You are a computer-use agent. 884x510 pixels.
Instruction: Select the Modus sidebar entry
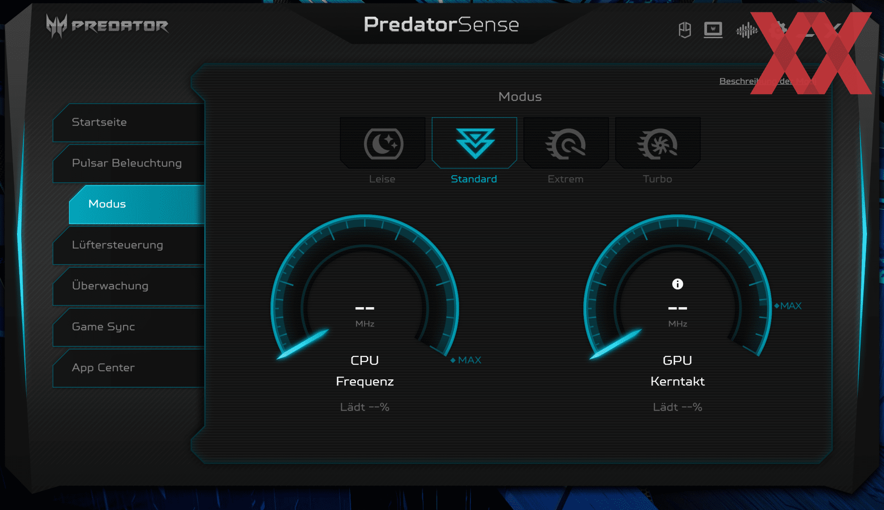click(137, 204)
